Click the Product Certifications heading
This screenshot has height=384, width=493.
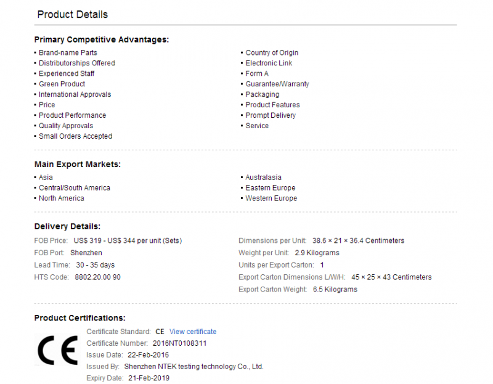[x=79, y=318]
